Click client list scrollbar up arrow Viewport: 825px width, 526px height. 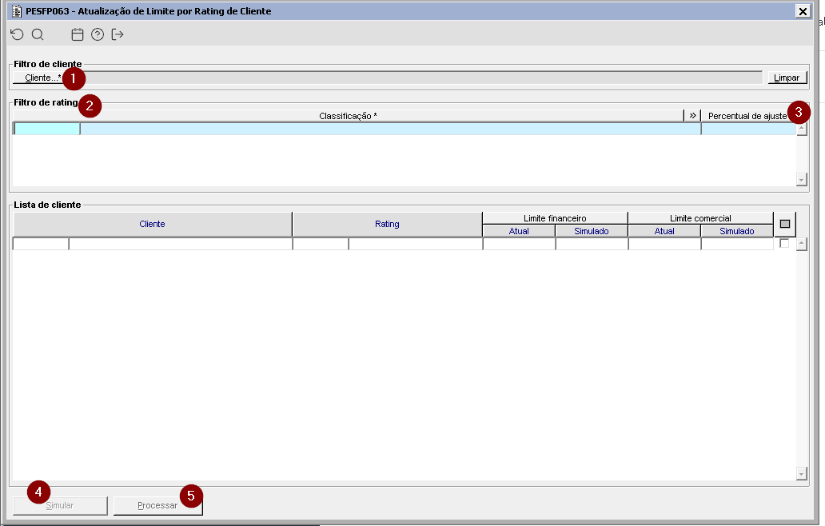click(802, 244)
